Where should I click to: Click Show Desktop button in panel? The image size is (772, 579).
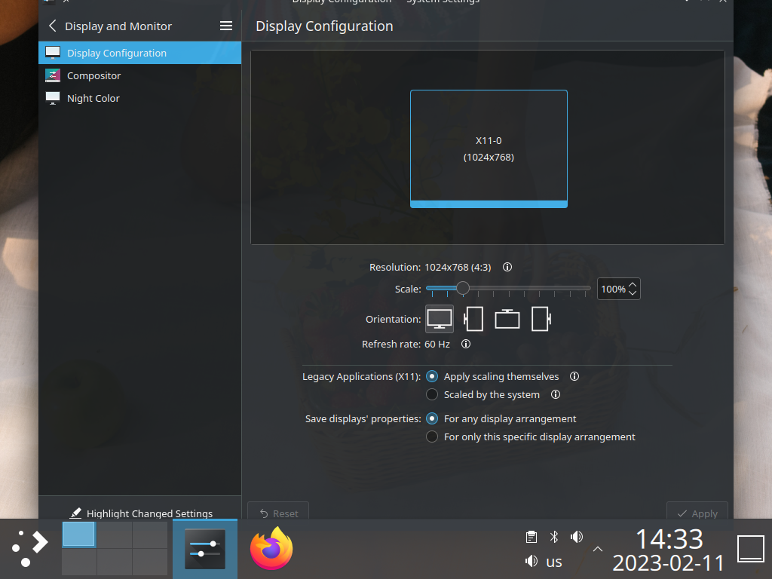click(751, 549)
